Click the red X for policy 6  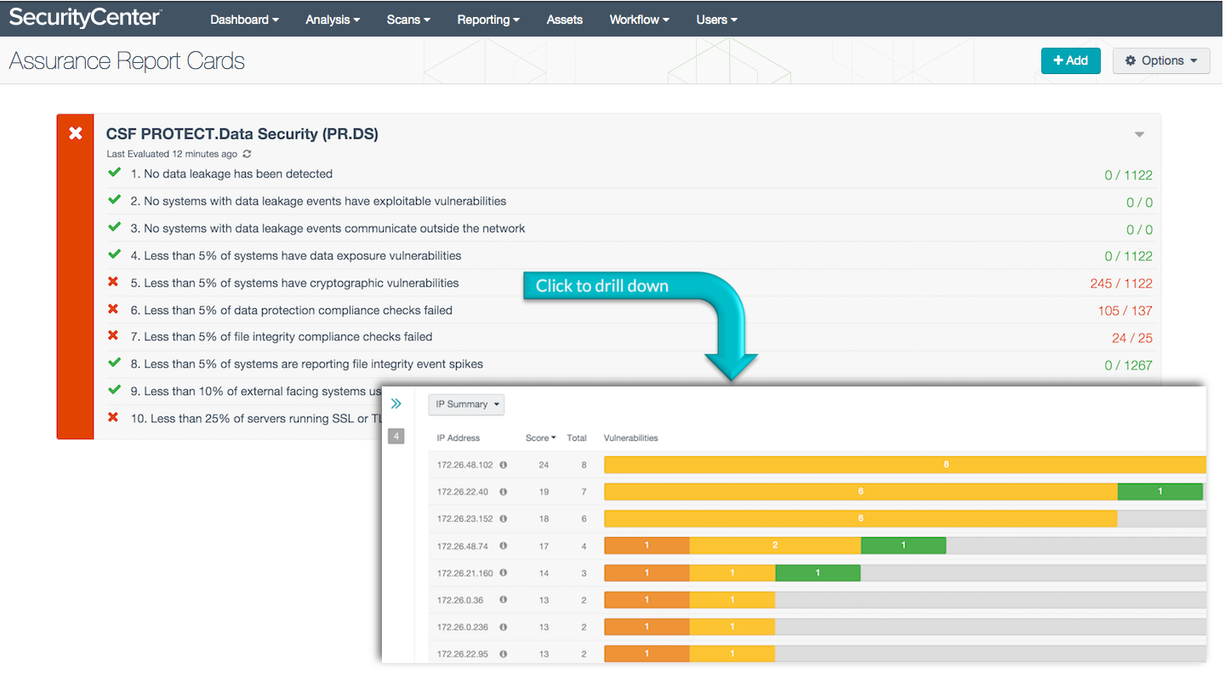pyautogui.click(x=113, y=310)
